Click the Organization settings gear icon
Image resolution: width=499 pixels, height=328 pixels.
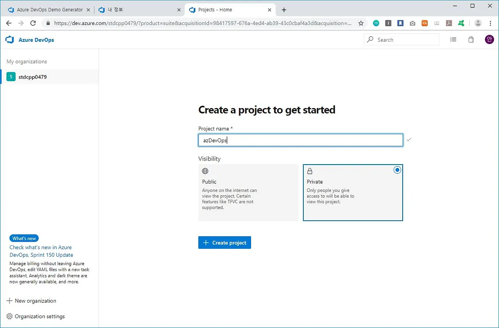(10, 316)
